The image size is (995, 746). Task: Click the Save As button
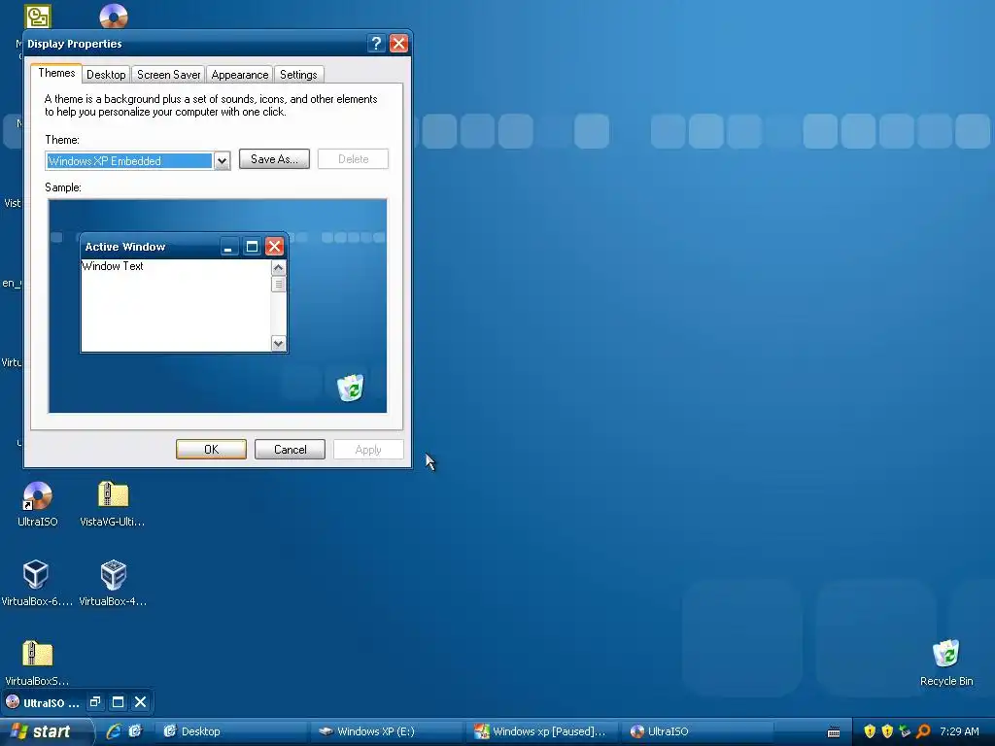tap(274, 159)
